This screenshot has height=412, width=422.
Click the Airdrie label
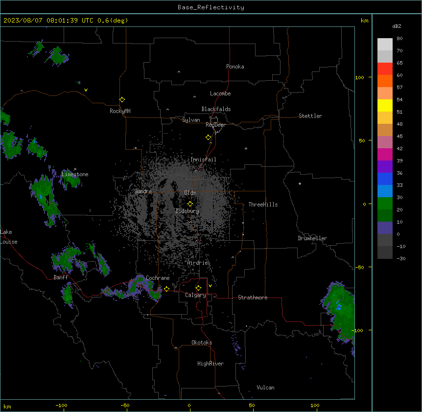point(198,263)
